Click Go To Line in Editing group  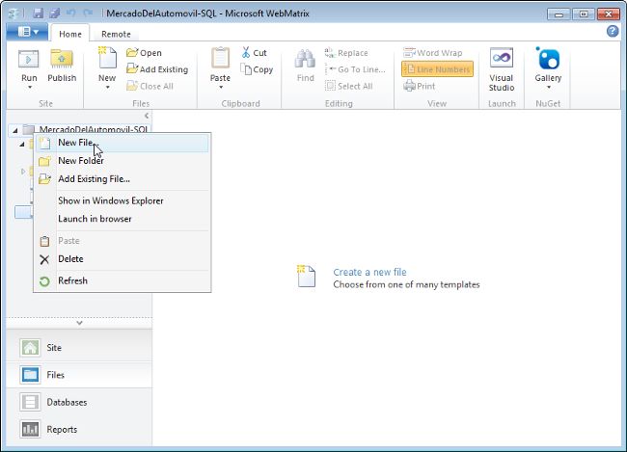coord(355,69)
